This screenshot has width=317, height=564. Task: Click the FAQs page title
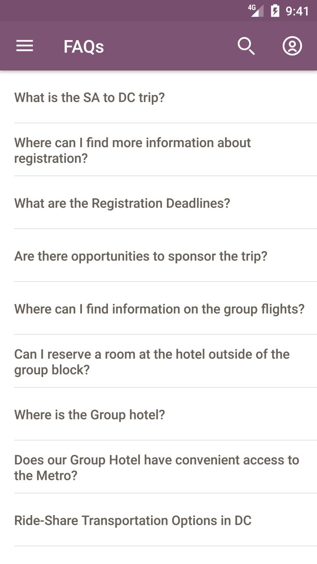84,46
